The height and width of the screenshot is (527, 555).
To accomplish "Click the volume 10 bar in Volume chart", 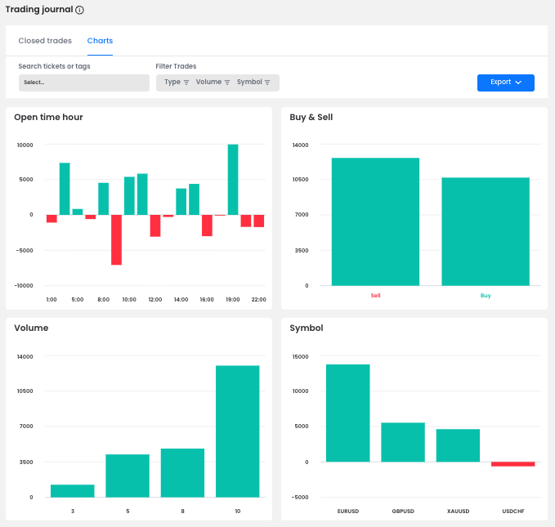I will point(237,431).
